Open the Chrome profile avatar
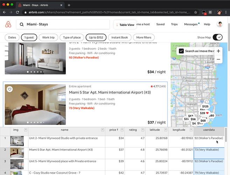230x175 pixels. (x=219, y=12)
